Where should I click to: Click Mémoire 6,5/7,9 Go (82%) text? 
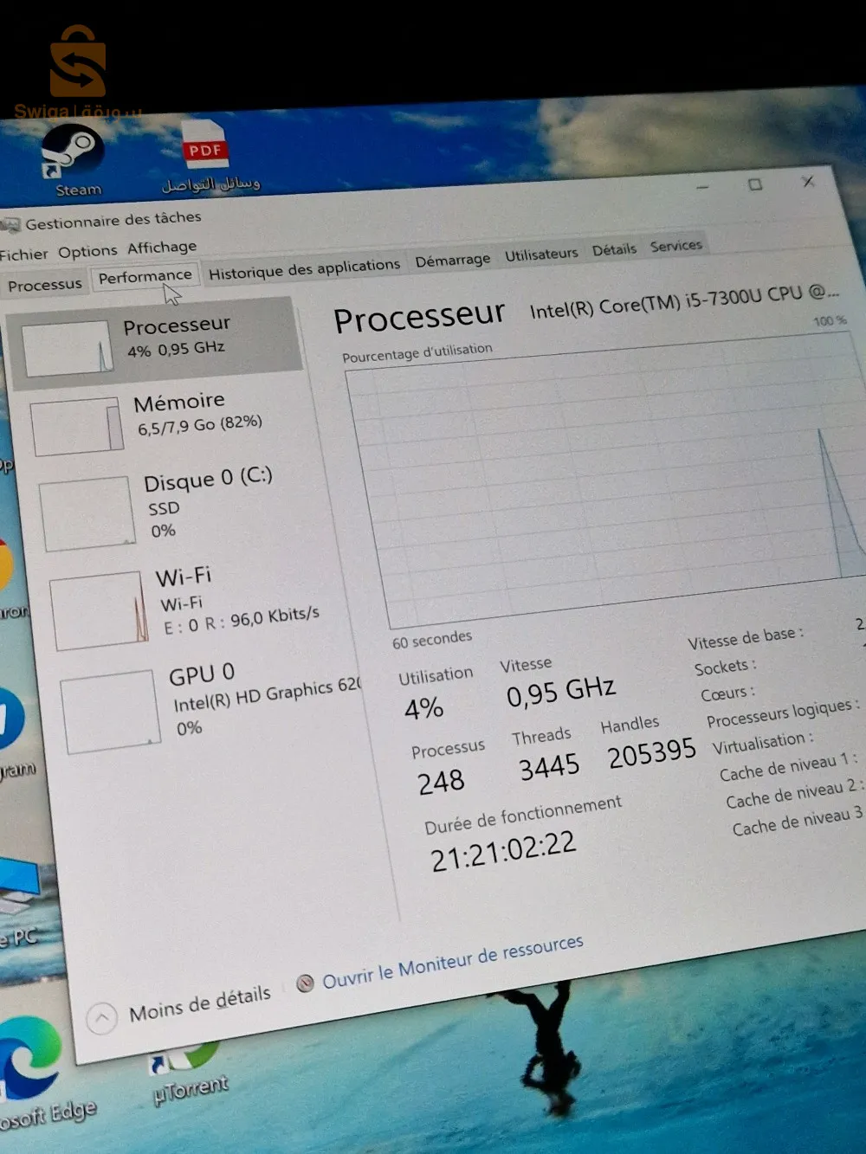pos(199,424)
